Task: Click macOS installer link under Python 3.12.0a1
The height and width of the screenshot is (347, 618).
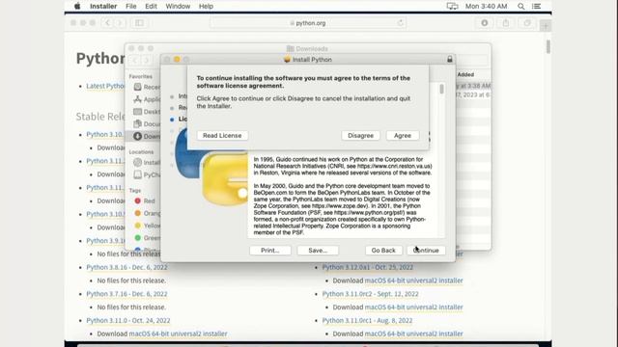Action: [x=413, y=280]
